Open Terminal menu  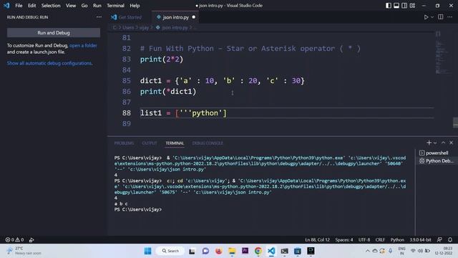pos(115,6)
